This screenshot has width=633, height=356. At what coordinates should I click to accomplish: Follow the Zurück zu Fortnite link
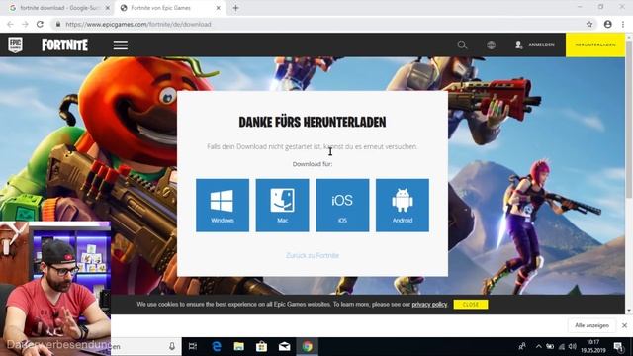point(313,255)
